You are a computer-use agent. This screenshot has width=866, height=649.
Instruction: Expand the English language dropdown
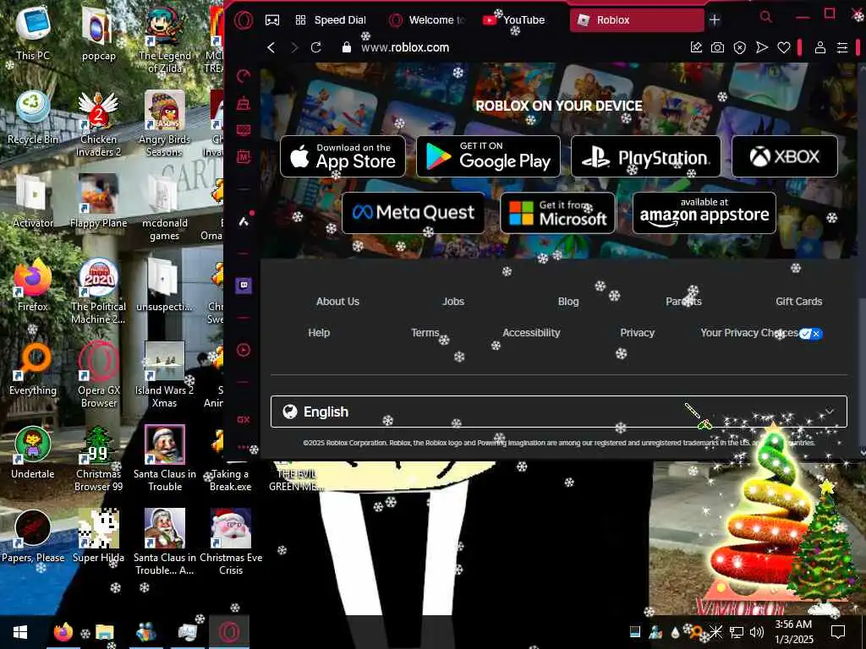coord(558,412)
